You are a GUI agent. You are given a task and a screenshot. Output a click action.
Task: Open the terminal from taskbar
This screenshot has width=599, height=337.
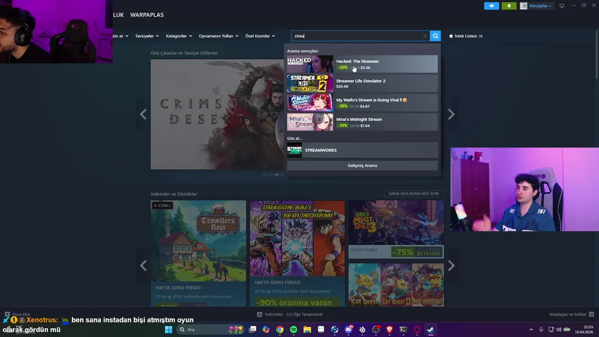pyautogui.click(x=403, y=330)
